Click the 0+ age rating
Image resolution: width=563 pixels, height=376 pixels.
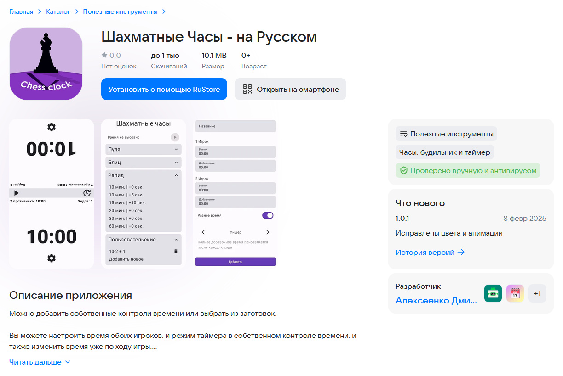click(x=246, y=55)
